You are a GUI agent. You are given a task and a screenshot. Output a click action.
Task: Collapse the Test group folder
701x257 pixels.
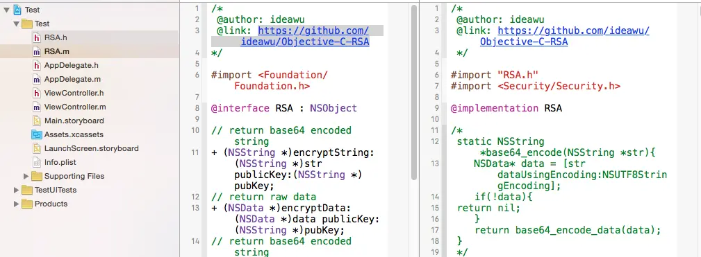click(17, 24)
